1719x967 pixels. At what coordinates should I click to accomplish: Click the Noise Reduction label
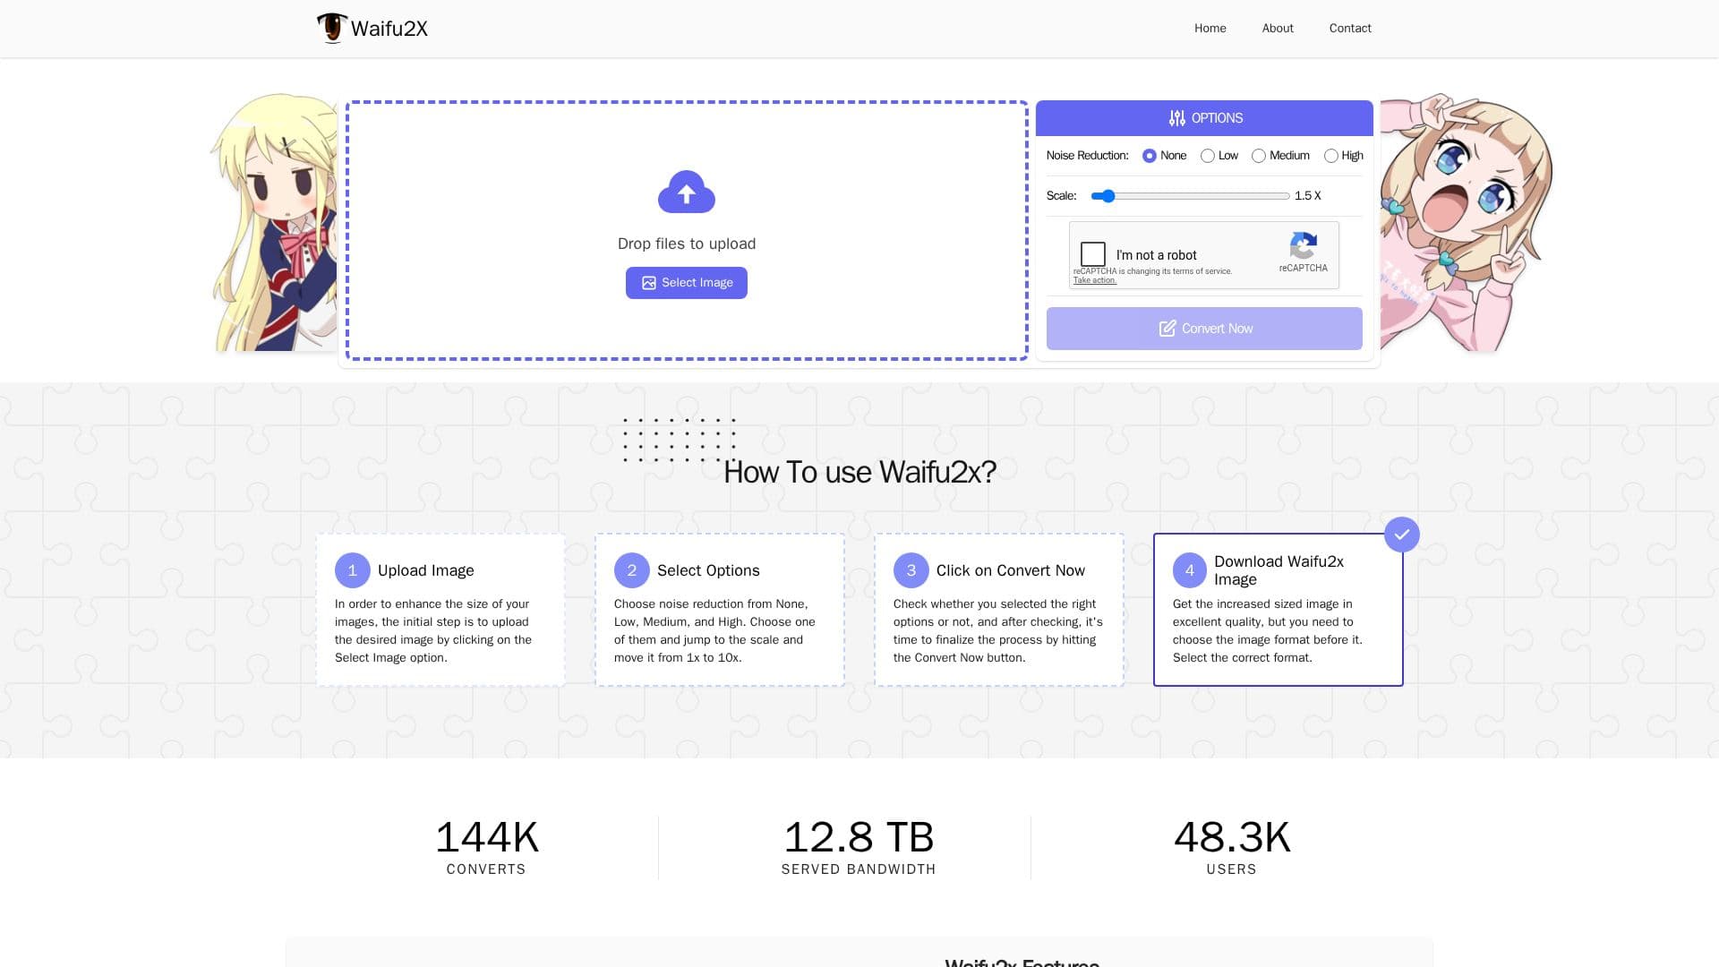coord(1088,156)
